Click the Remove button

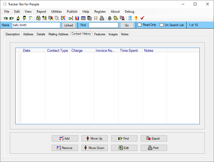(65, 148)
